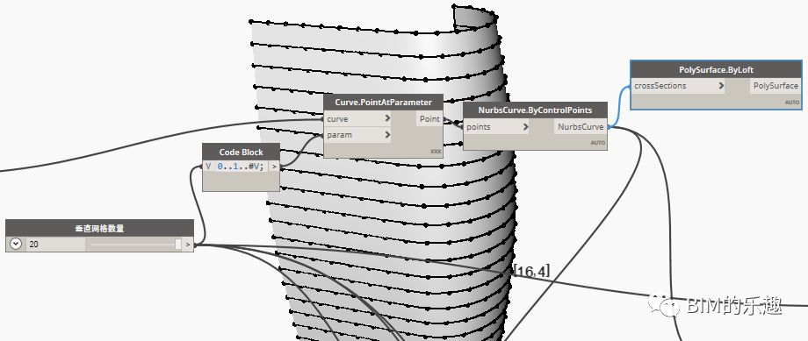This screenshot has width=808, height=341.
Task: Click the Code Block output port arrow
Action: [274, 167]
